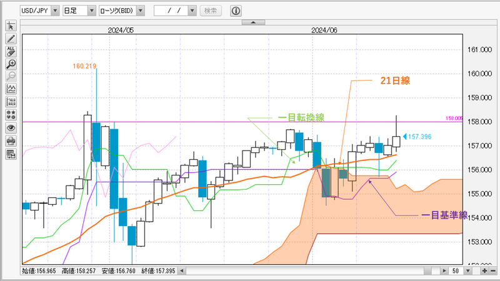Toggle the eye visibility tool
500x281 pixels.
11,128
